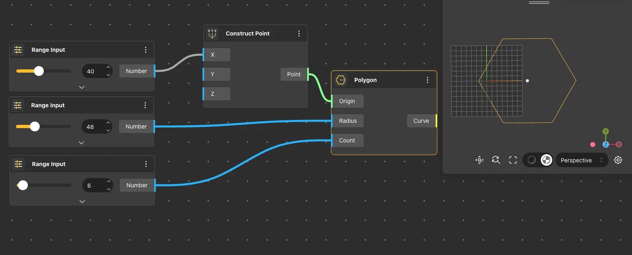This screenshot has height=255, width=632.
Task: Click the Construct Point XYZ icon
Action: 212,33
